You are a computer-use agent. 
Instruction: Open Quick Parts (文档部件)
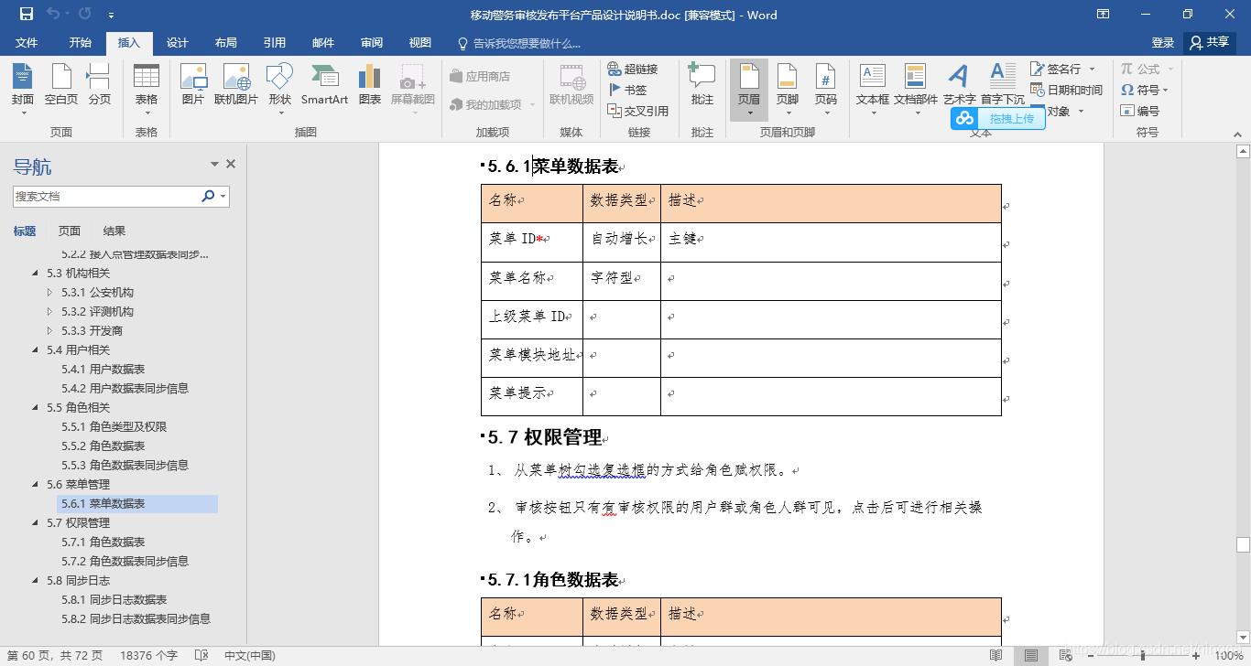(x=916, y=90)
